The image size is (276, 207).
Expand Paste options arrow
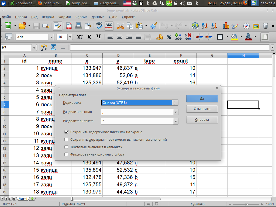tap(146, 26)
